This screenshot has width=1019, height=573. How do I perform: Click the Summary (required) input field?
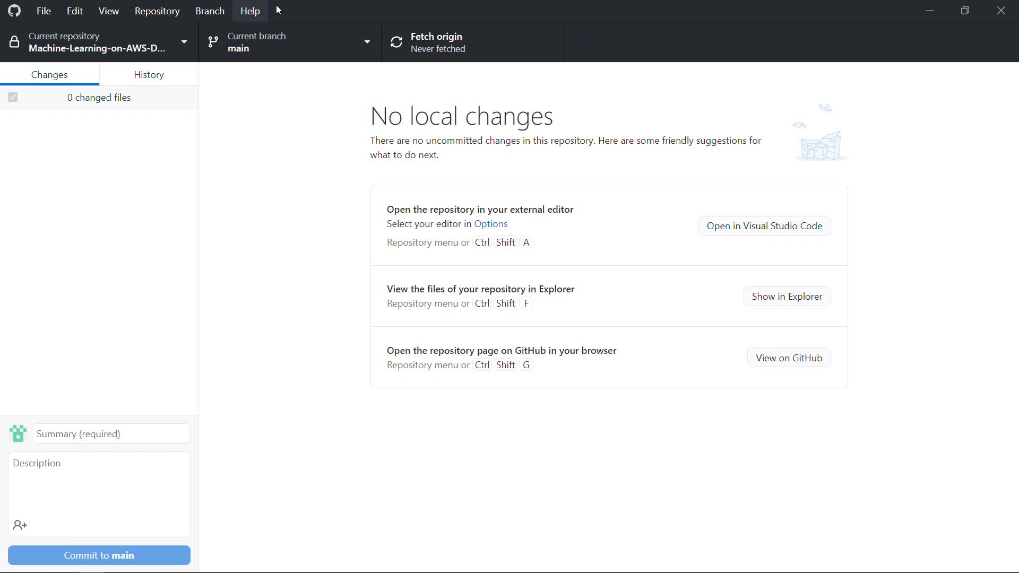[x=111, y=433]
